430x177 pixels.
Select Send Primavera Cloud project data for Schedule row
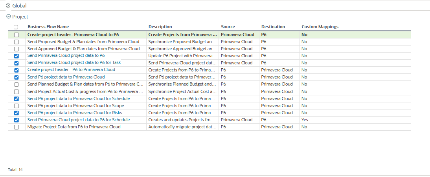[79, 120]
